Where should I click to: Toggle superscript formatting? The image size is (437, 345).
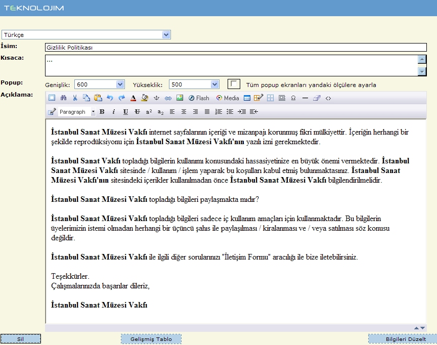coord(149,111)
